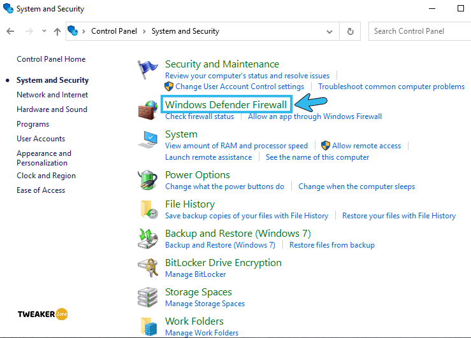Click Review your computer's status and resolve issues

[247, 76]
